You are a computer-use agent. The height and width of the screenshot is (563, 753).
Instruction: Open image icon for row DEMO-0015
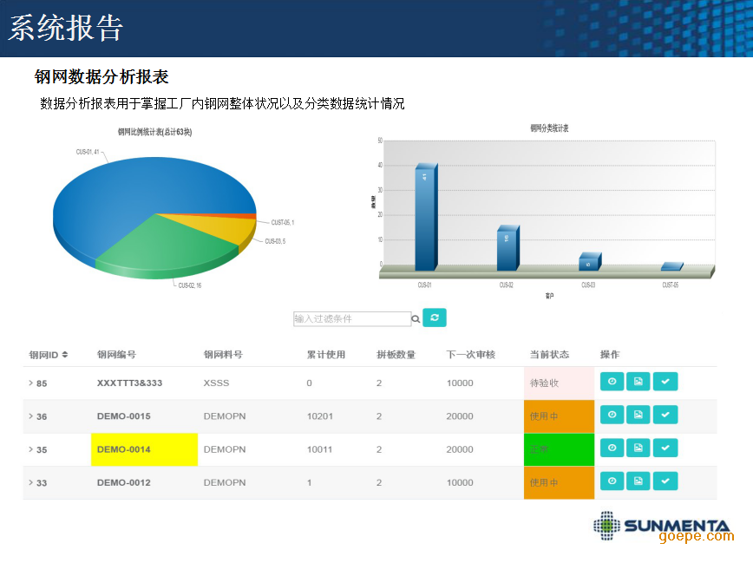coord(638,415)
